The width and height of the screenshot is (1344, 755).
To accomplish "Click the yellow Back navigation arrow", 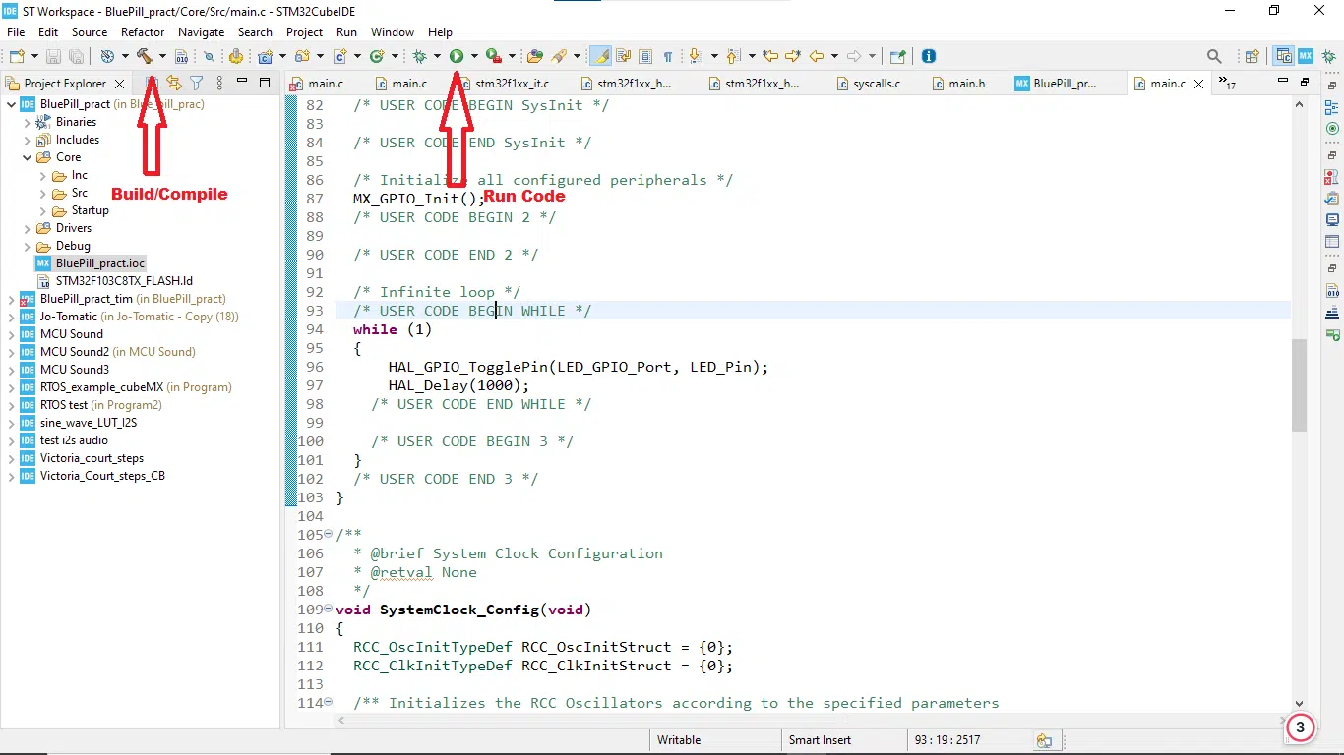I will click(x=816, y=56).
